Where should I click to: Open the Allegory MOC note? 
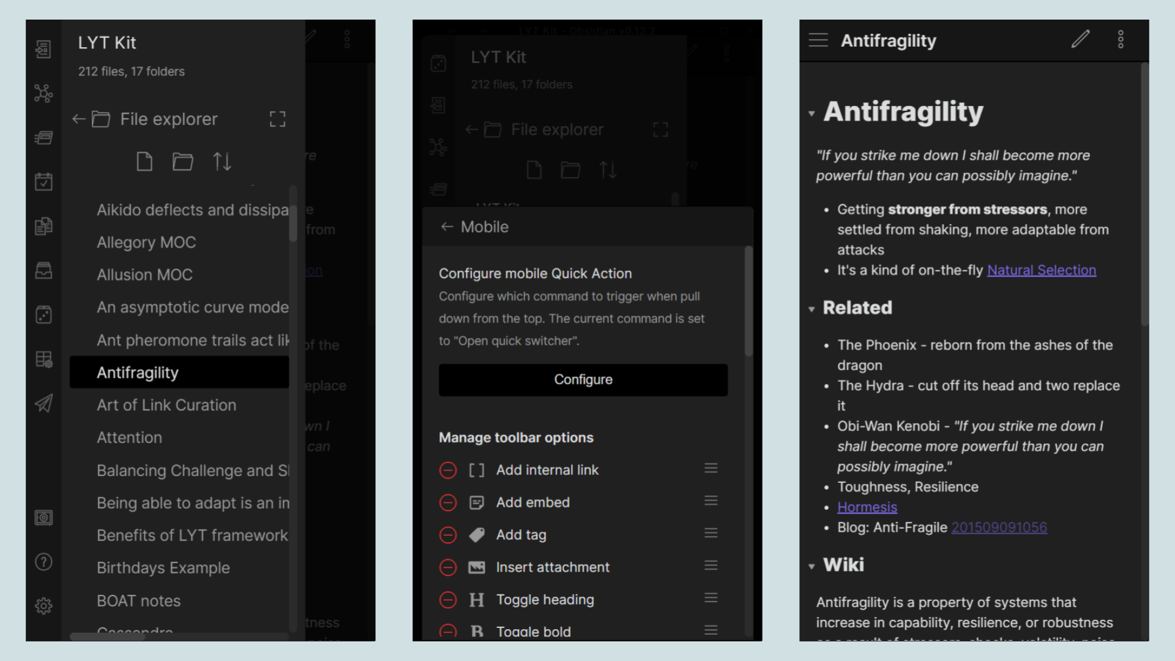tap(179, 242)
